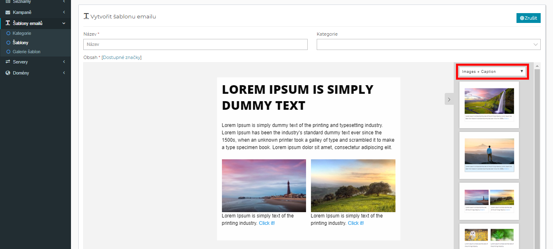The image size is (553, 249).
Task: Open the Kategorie dropdown in the form
Action: (x=428, y=44)
